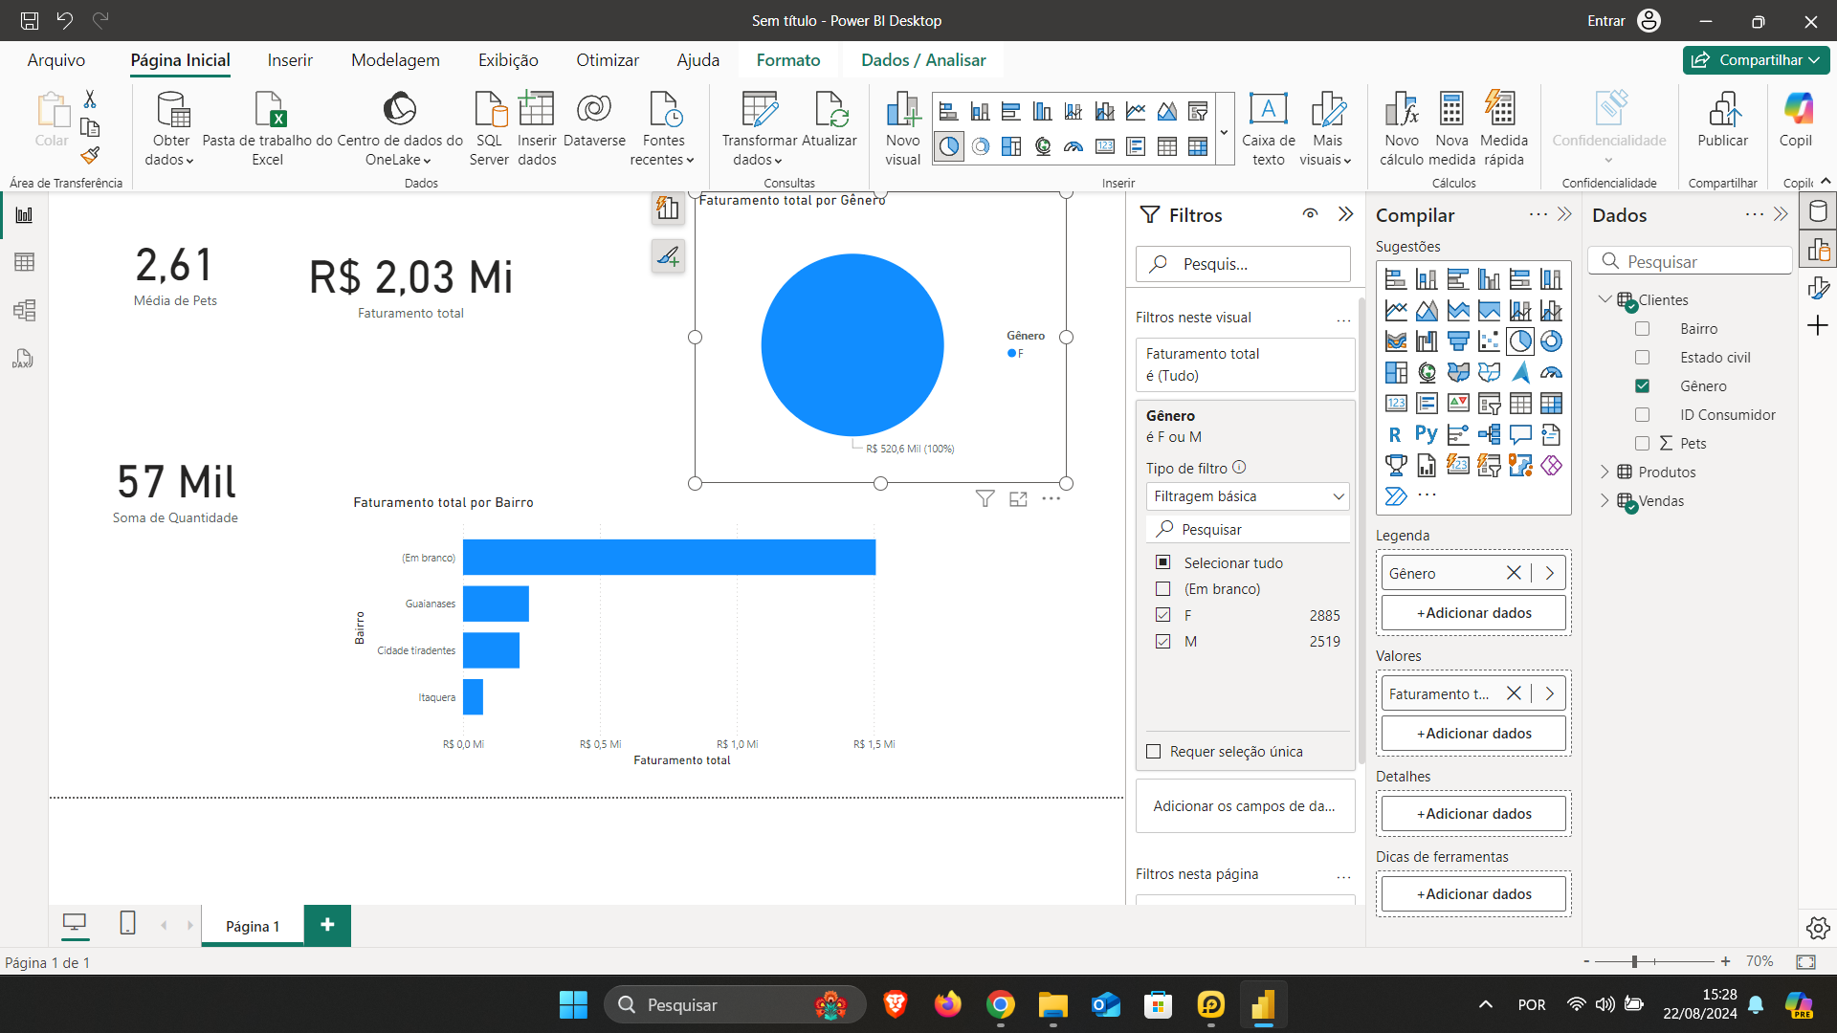This screenshot has height=1033, width=1837.
Task: Check the Bairro field
Action: click(1643, 328)
